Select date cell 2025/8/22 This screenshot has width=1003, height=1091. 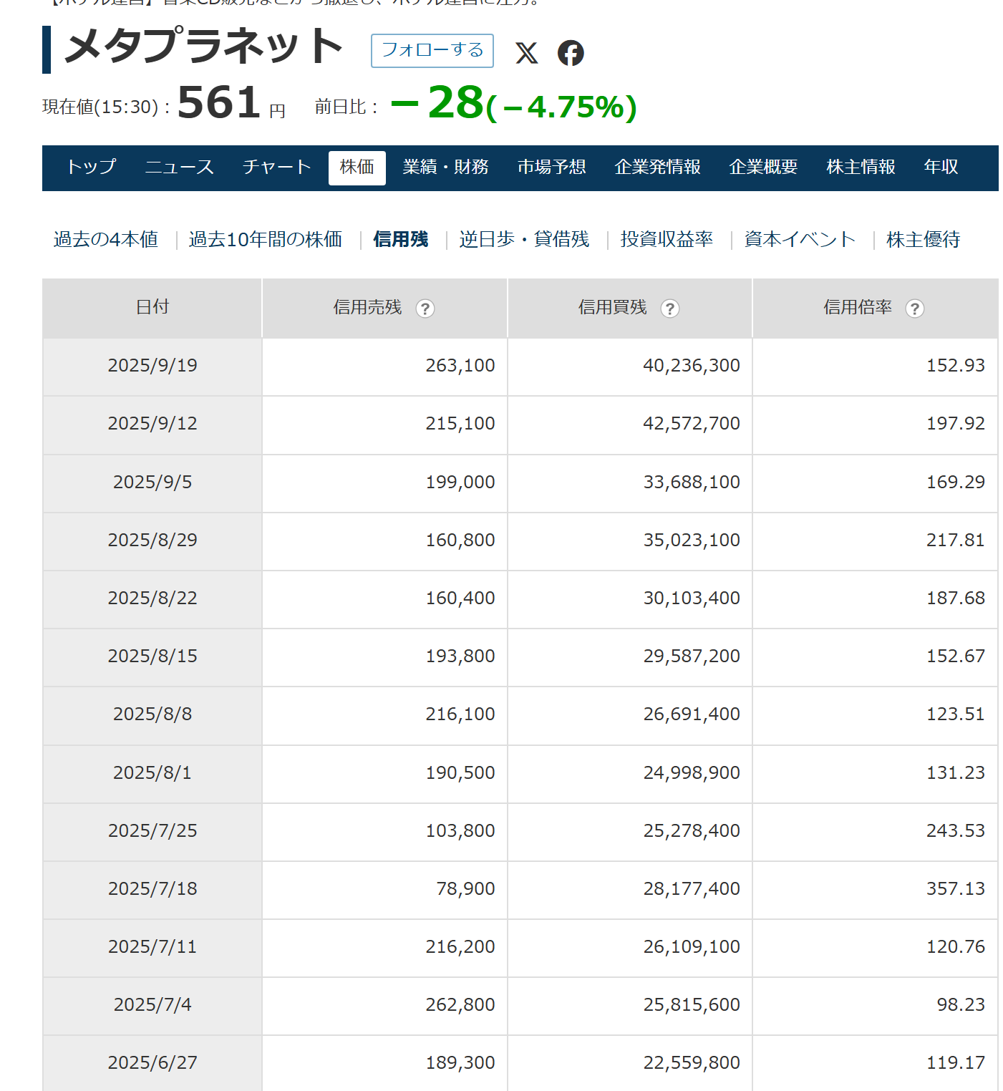click(x=152, y=598)
